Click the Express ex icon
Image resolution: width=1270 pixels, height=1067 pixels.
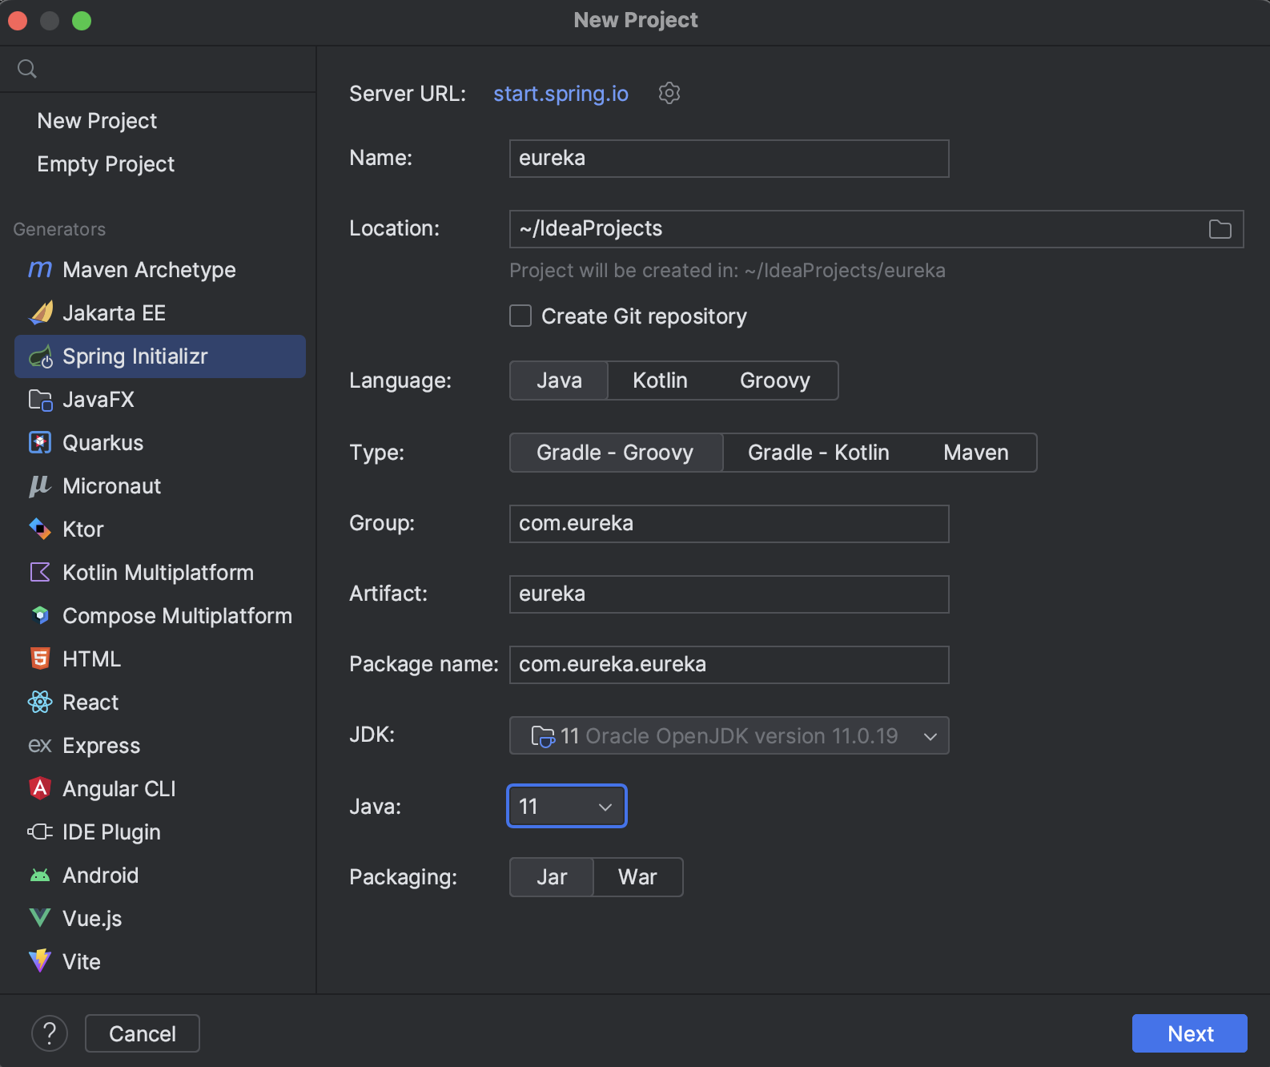[40, 746]
